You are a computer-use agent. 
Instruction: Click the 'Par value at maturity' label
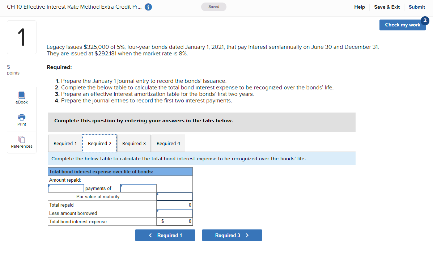98,197
